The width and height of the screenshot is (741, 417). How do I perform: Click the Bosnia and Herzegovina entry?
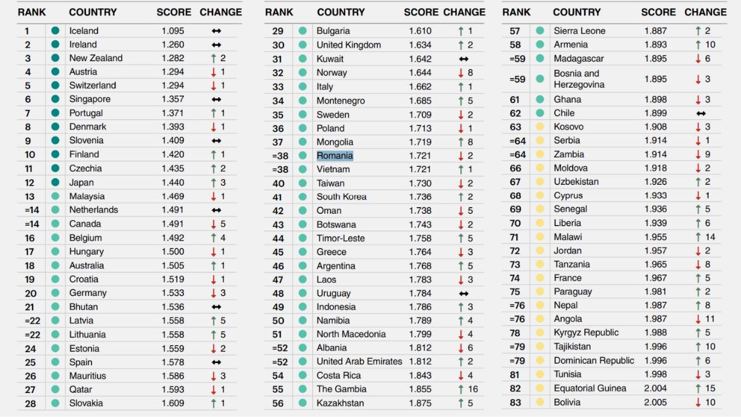click(579, 79)
